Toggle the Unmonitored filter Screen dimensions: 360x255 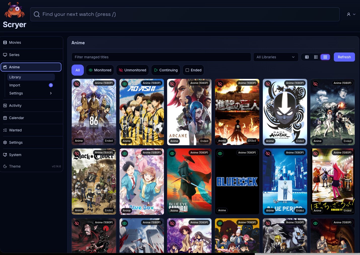(132, 70)
